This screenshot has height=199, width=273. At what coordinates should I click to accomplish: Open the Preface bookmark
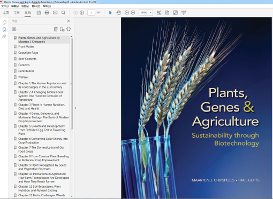[x=23, y=77]
